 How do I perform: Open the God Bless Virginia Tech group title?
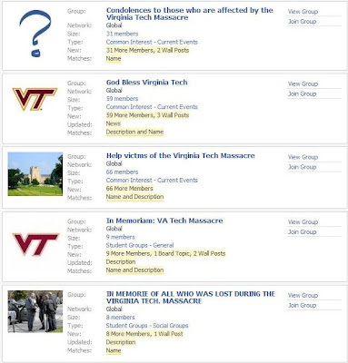click(x=147, y=83)
